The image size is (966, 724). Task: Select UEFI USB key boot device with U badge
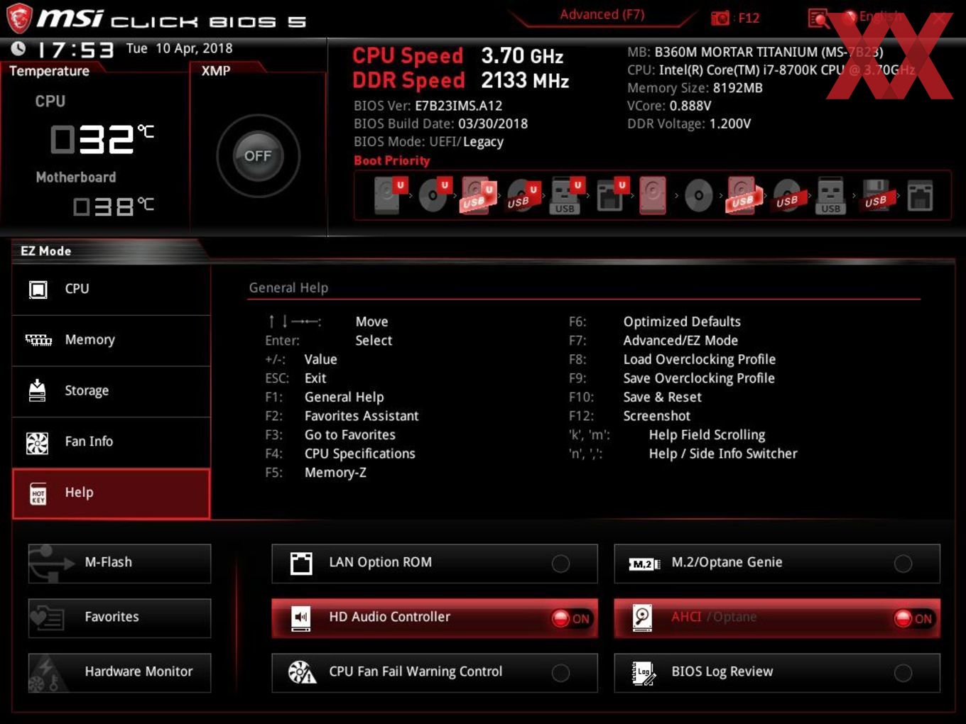click(x=566, y=195)
